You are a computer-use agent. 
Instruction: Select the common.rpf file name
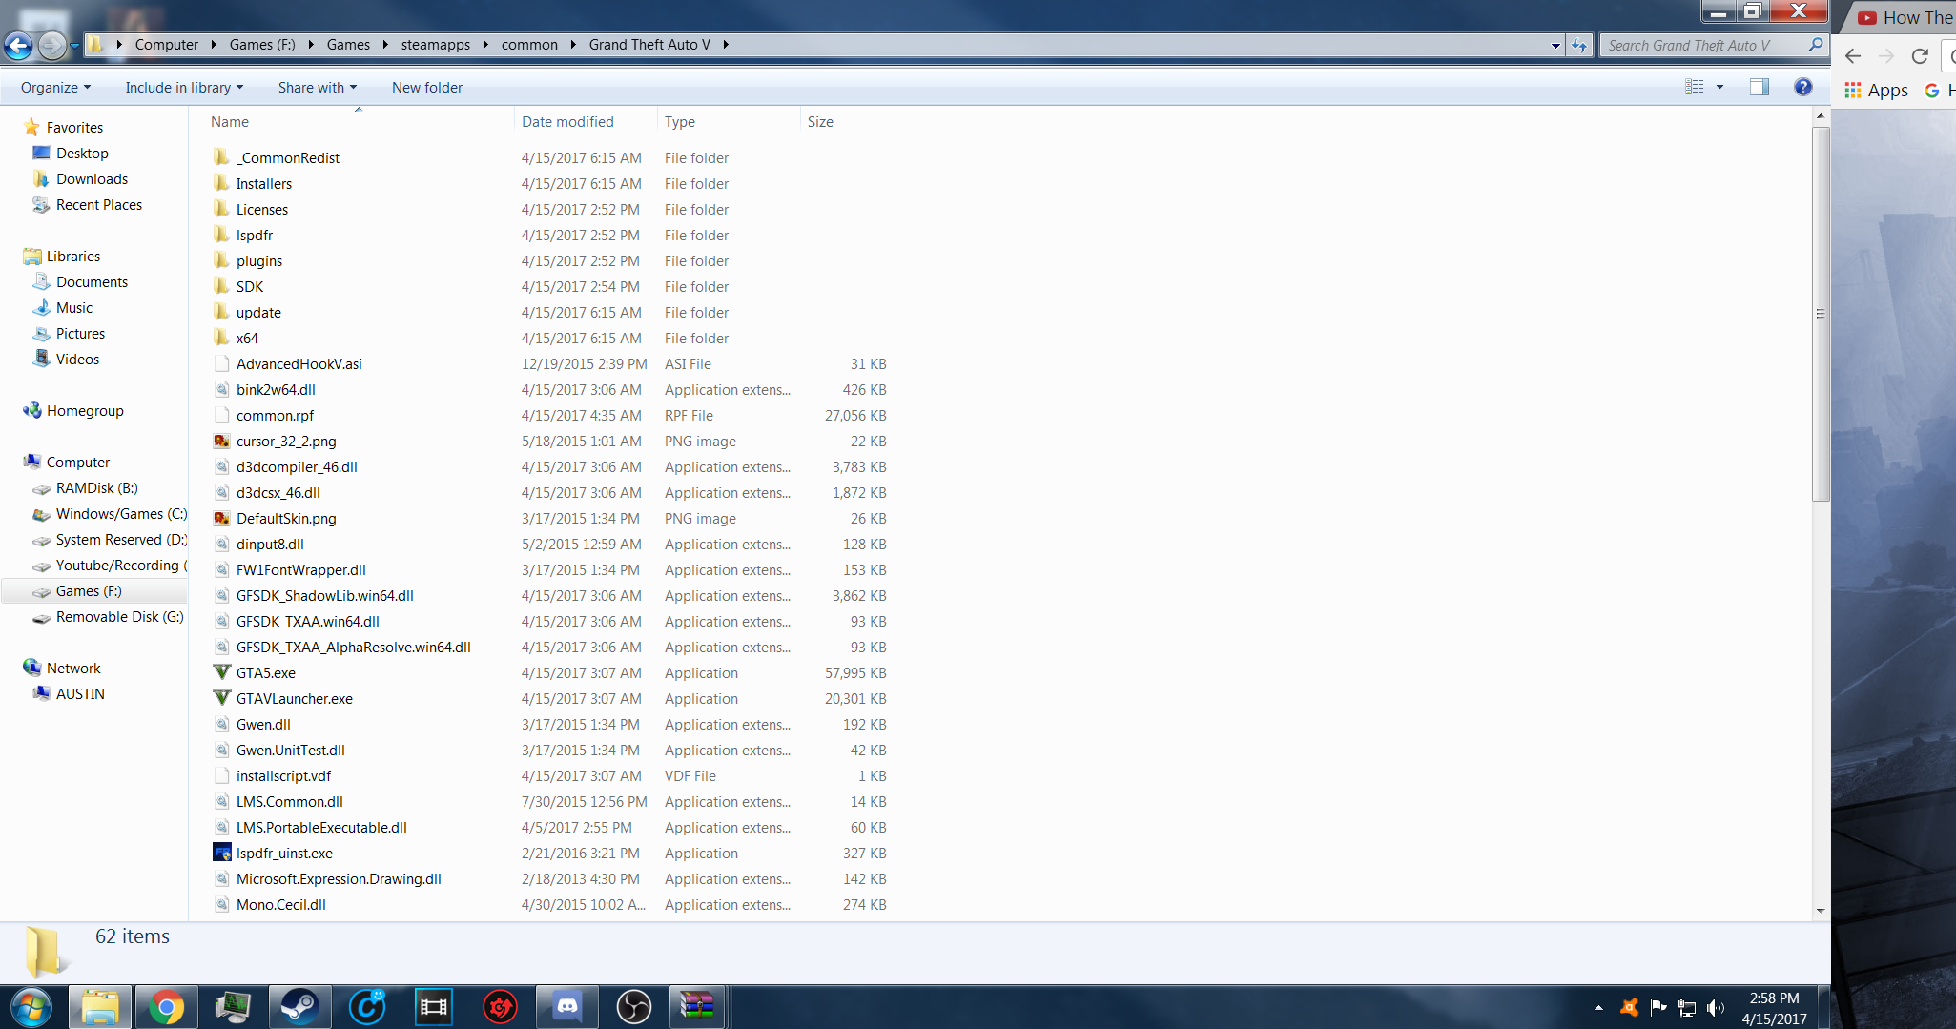tap(275, 416)
